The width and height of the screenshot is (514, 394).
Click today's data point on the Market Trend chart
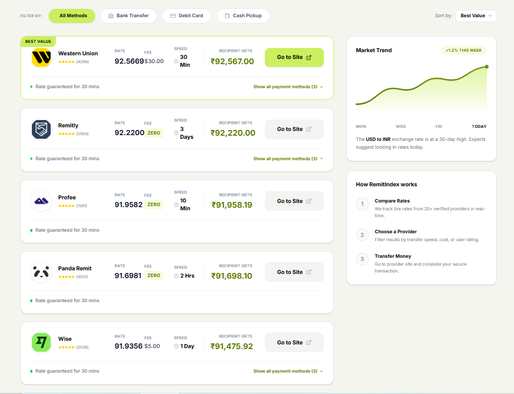(486, 66)
